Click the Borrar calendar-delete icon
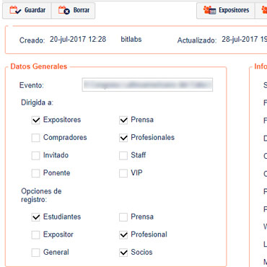267x267 pixels. [x=64, y=10]
